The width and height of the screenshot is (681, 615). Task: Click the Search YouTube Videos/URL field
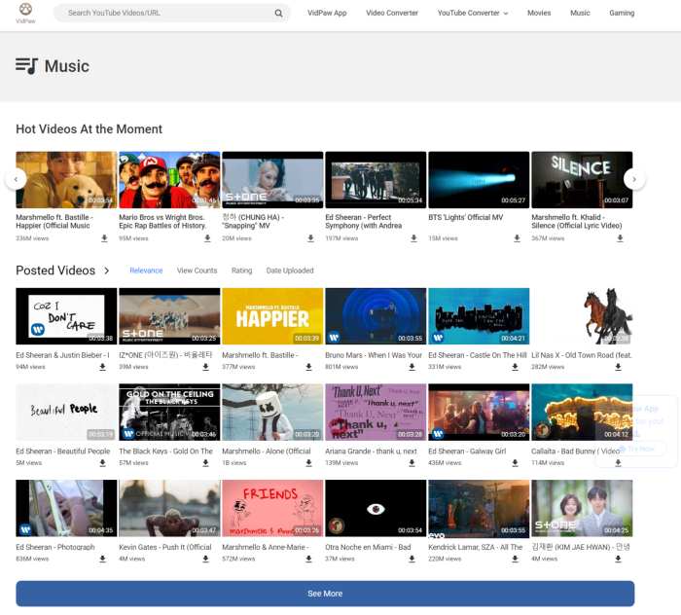169,13
